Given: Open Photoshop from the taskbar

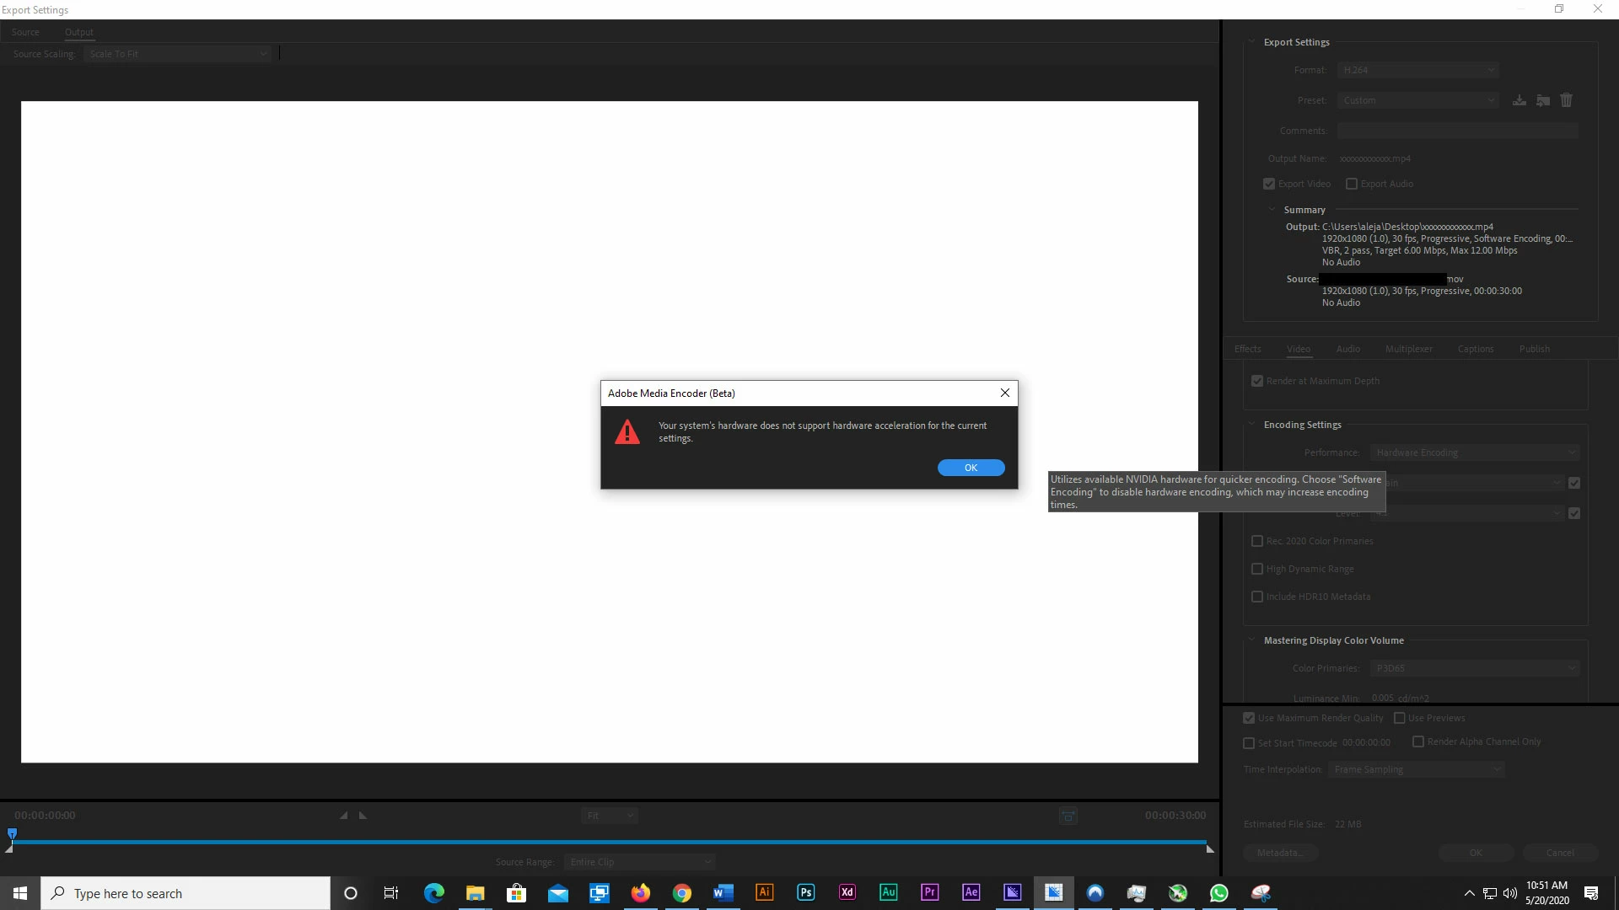Looking at the screenshot, I should pos(805,892).
